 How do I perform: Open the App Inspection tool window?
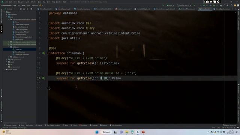pyautogui.click(x=116, y=125)
